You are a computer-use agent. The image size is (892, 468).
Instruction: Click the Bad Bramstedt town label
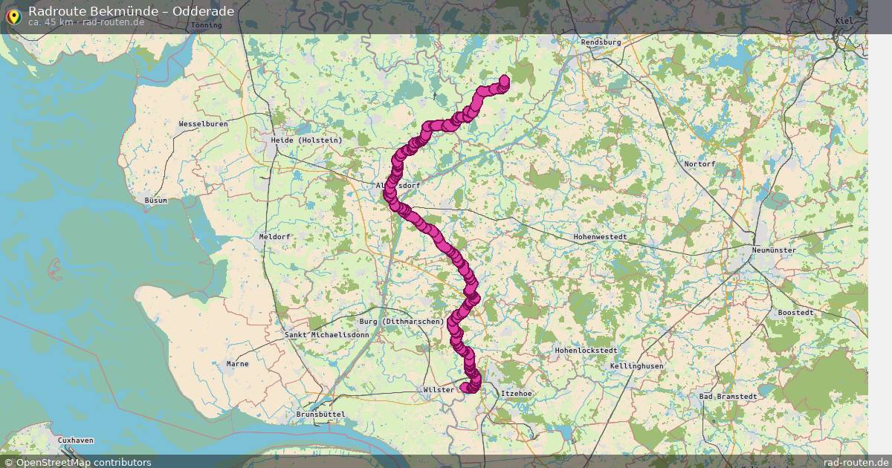(x=728, y=397)
